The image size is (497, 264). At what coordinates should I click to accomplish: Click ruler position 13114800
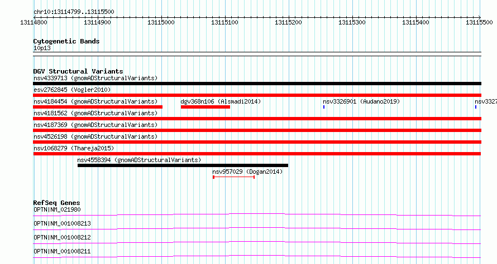pyautogui.click(x=34, y=22)
